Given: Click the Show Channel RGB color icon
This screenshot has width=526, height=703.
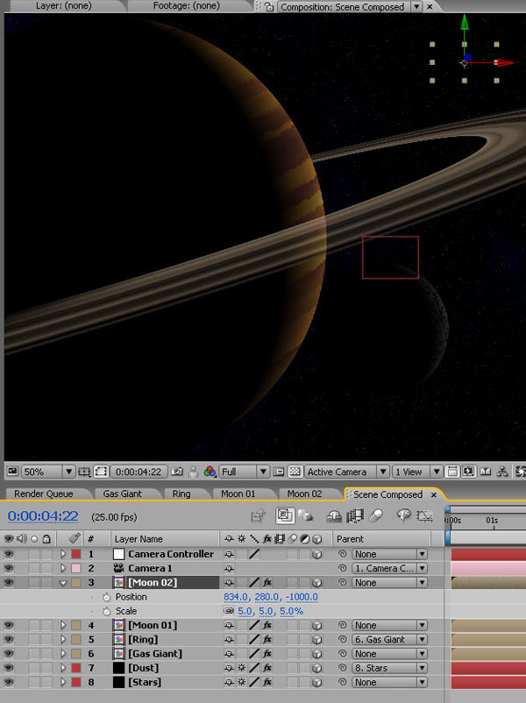Looking at the screenshot, I should (x=210, y=472).
